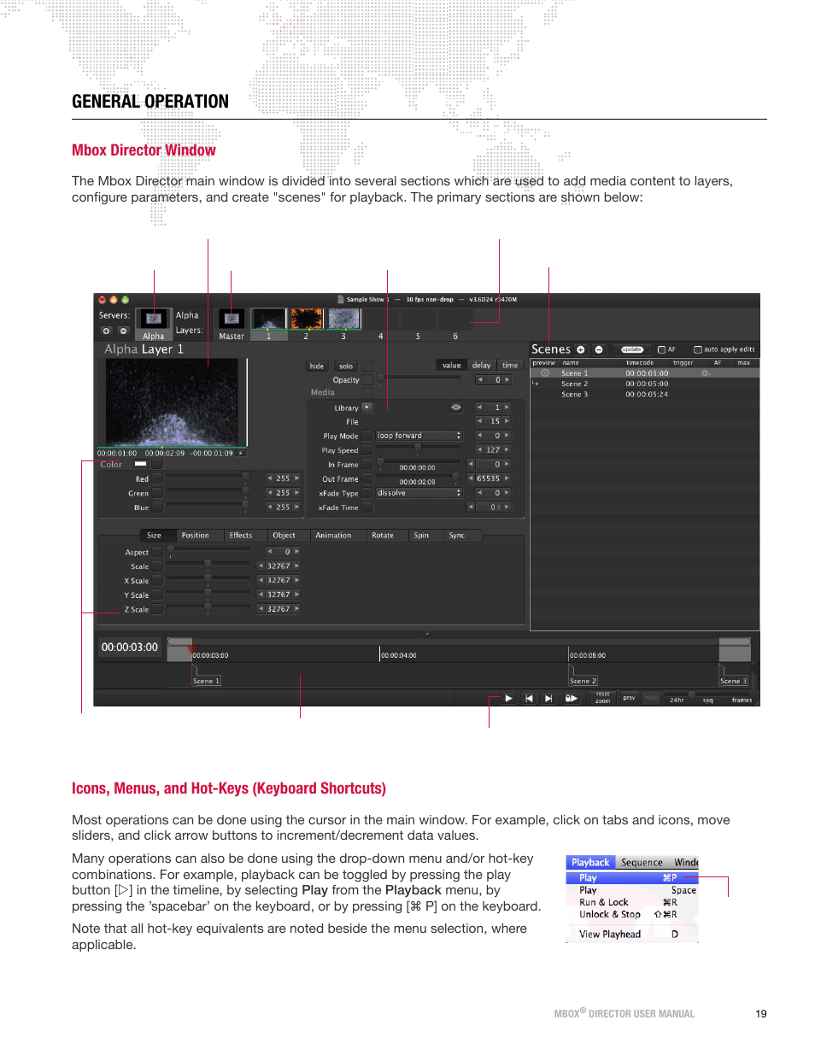815x1055 pixels.
Task: Select Play from the Playback menu
Action: click(589, 877)
